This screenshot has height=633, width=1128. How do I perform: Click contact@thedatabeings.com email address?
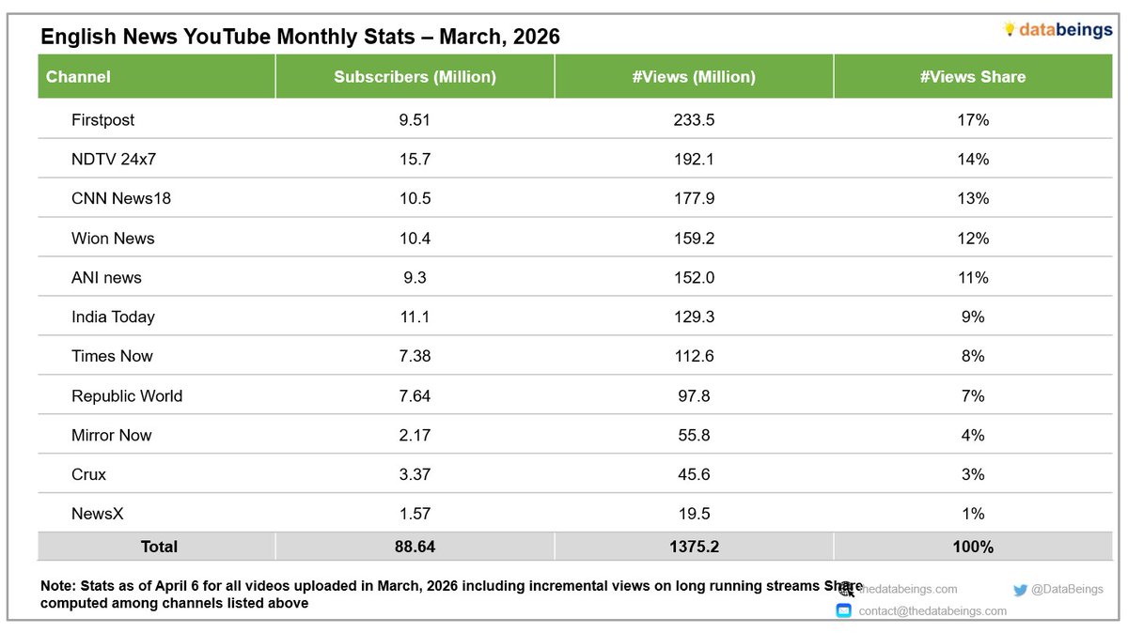click(x=932, y=610)
